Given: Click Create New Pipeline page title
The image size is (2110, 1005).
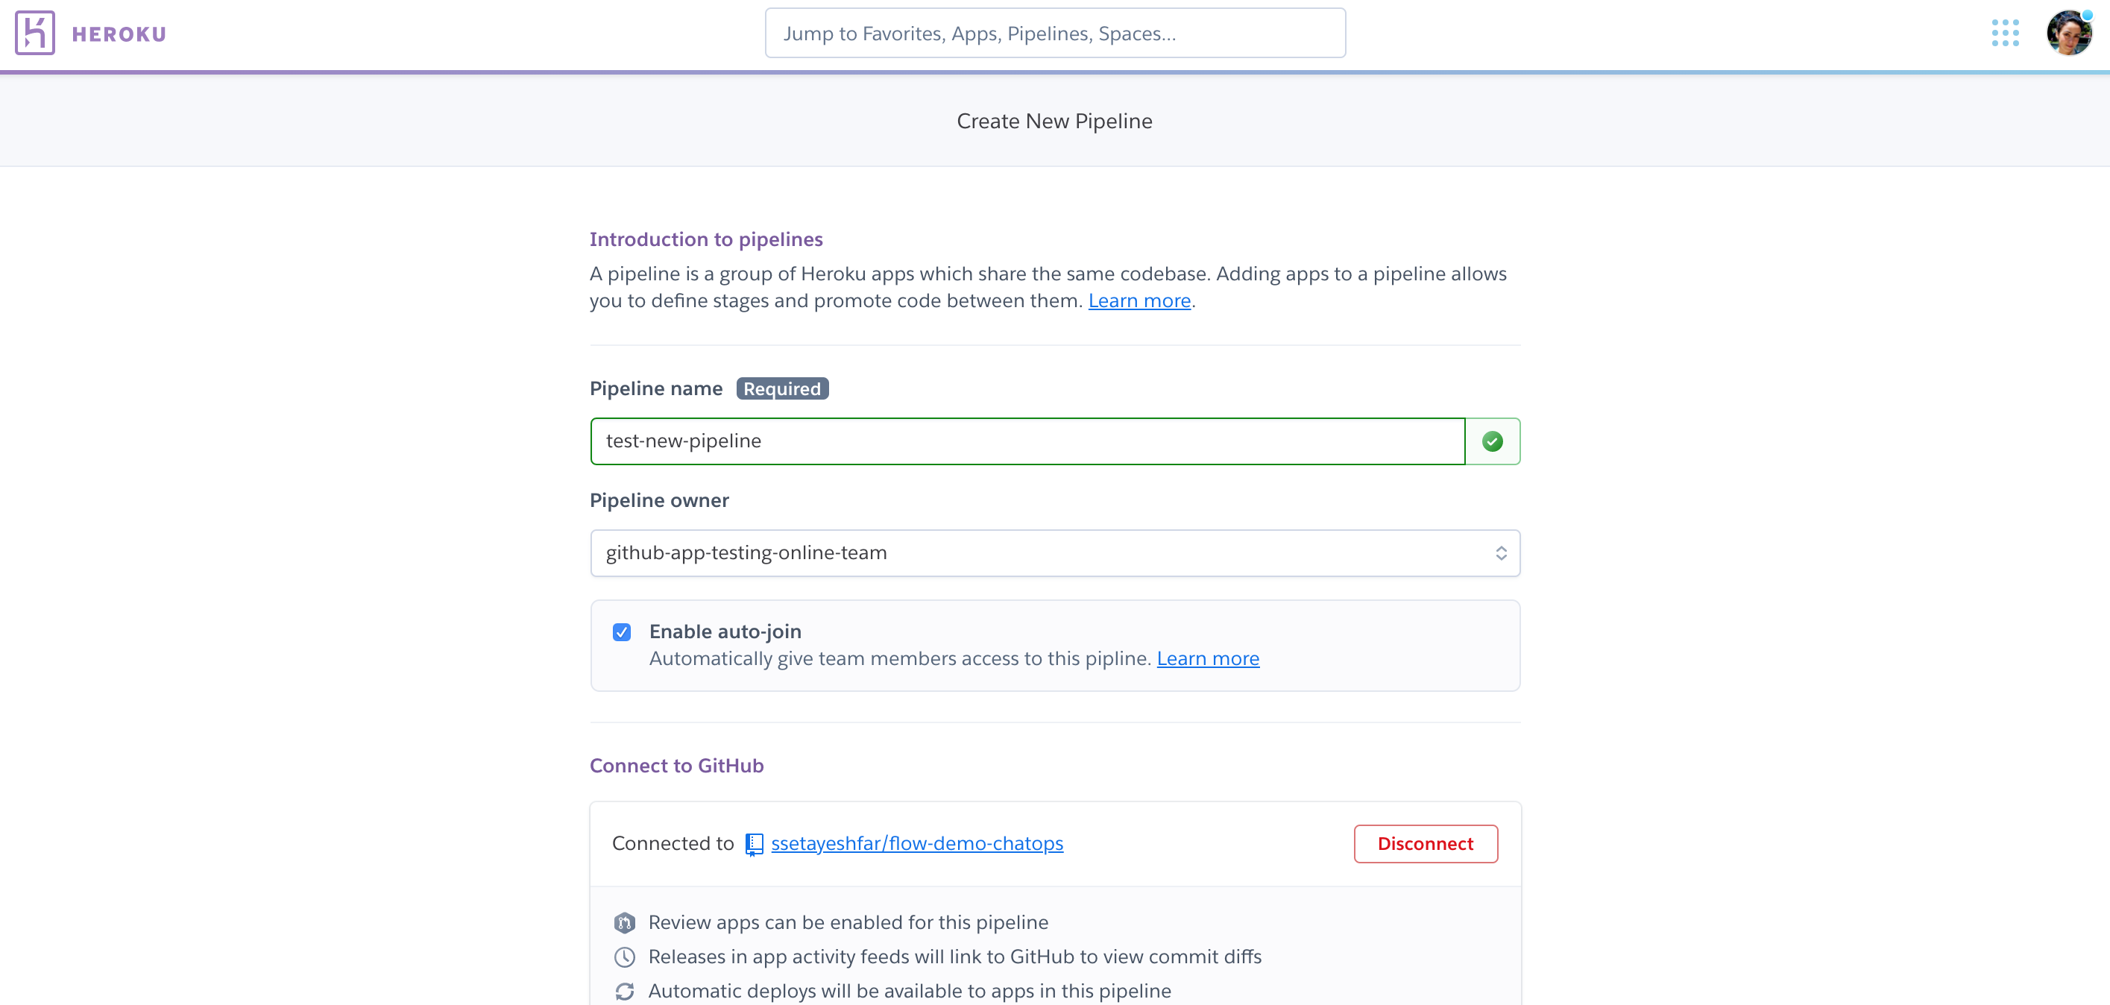Looking at the screenshot, I should coord(1054,120).
